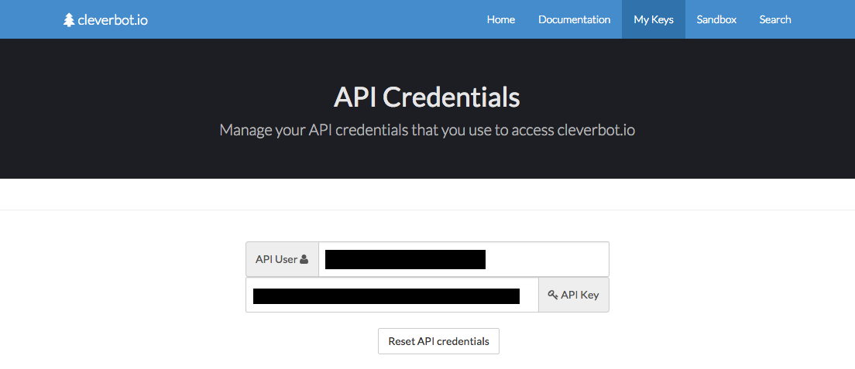Screen dimensions: 855x369
Task: Click the cleverbot.io tree logo icon
Action: (x=69, y=20)
